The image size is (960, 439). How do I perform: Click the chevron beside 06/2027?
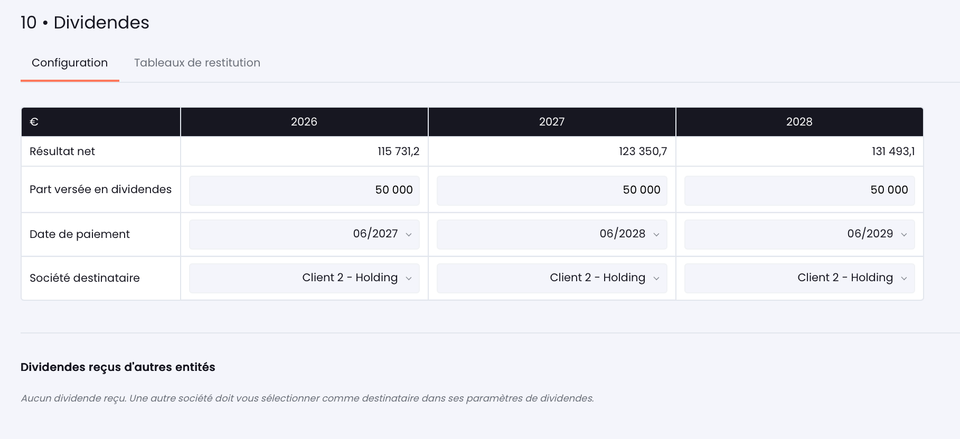click(409, 235)
